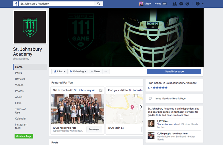Click the 4.7 star rating
The width and height of the screenshot is (223, 145).
pyautogui.click(x=158, y=88)
